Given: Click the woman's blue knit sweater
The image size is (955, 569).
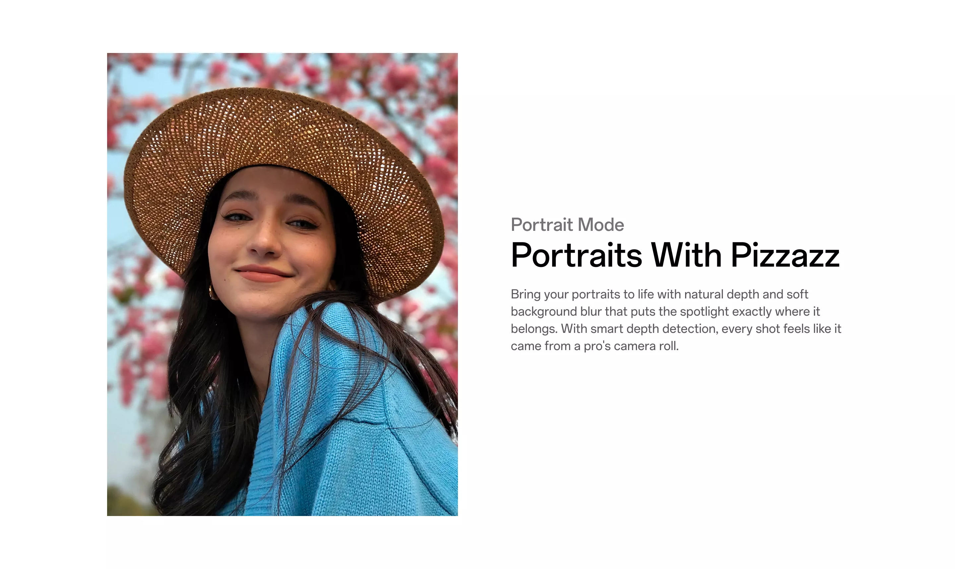Looking at the screenshot, I should point(357,422).
